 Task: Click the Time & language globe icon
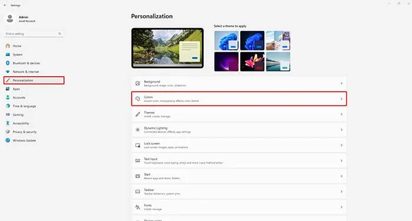click(8, 106)
